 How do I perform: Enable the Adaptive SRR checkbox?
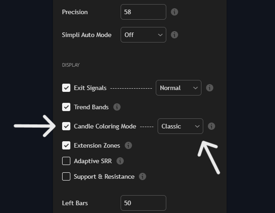(x=66, y=161)
